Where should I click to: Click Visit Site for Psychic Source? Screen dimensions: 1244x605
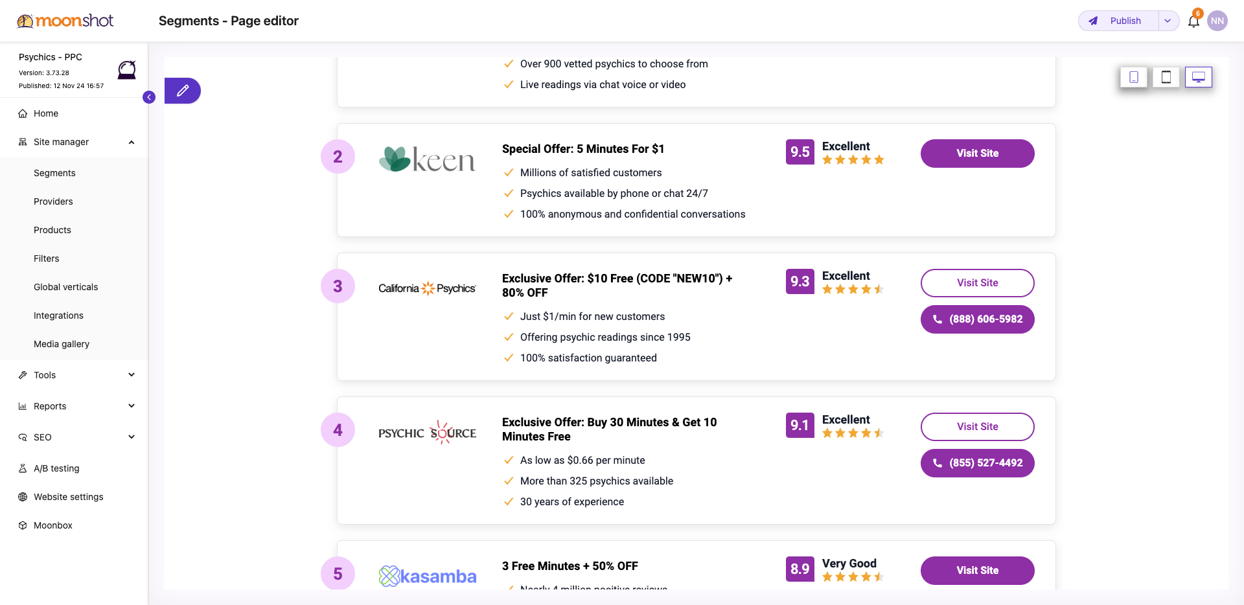coord(977,427)
